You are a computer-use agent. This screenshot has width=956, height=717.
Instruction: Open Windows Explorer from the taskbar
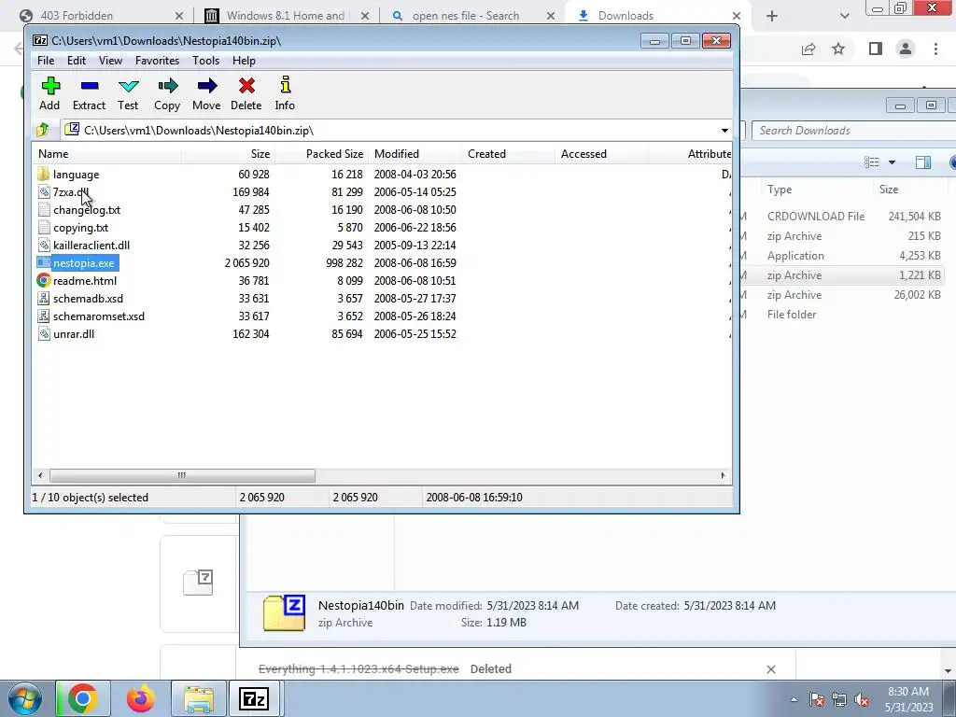click(199, 698)
